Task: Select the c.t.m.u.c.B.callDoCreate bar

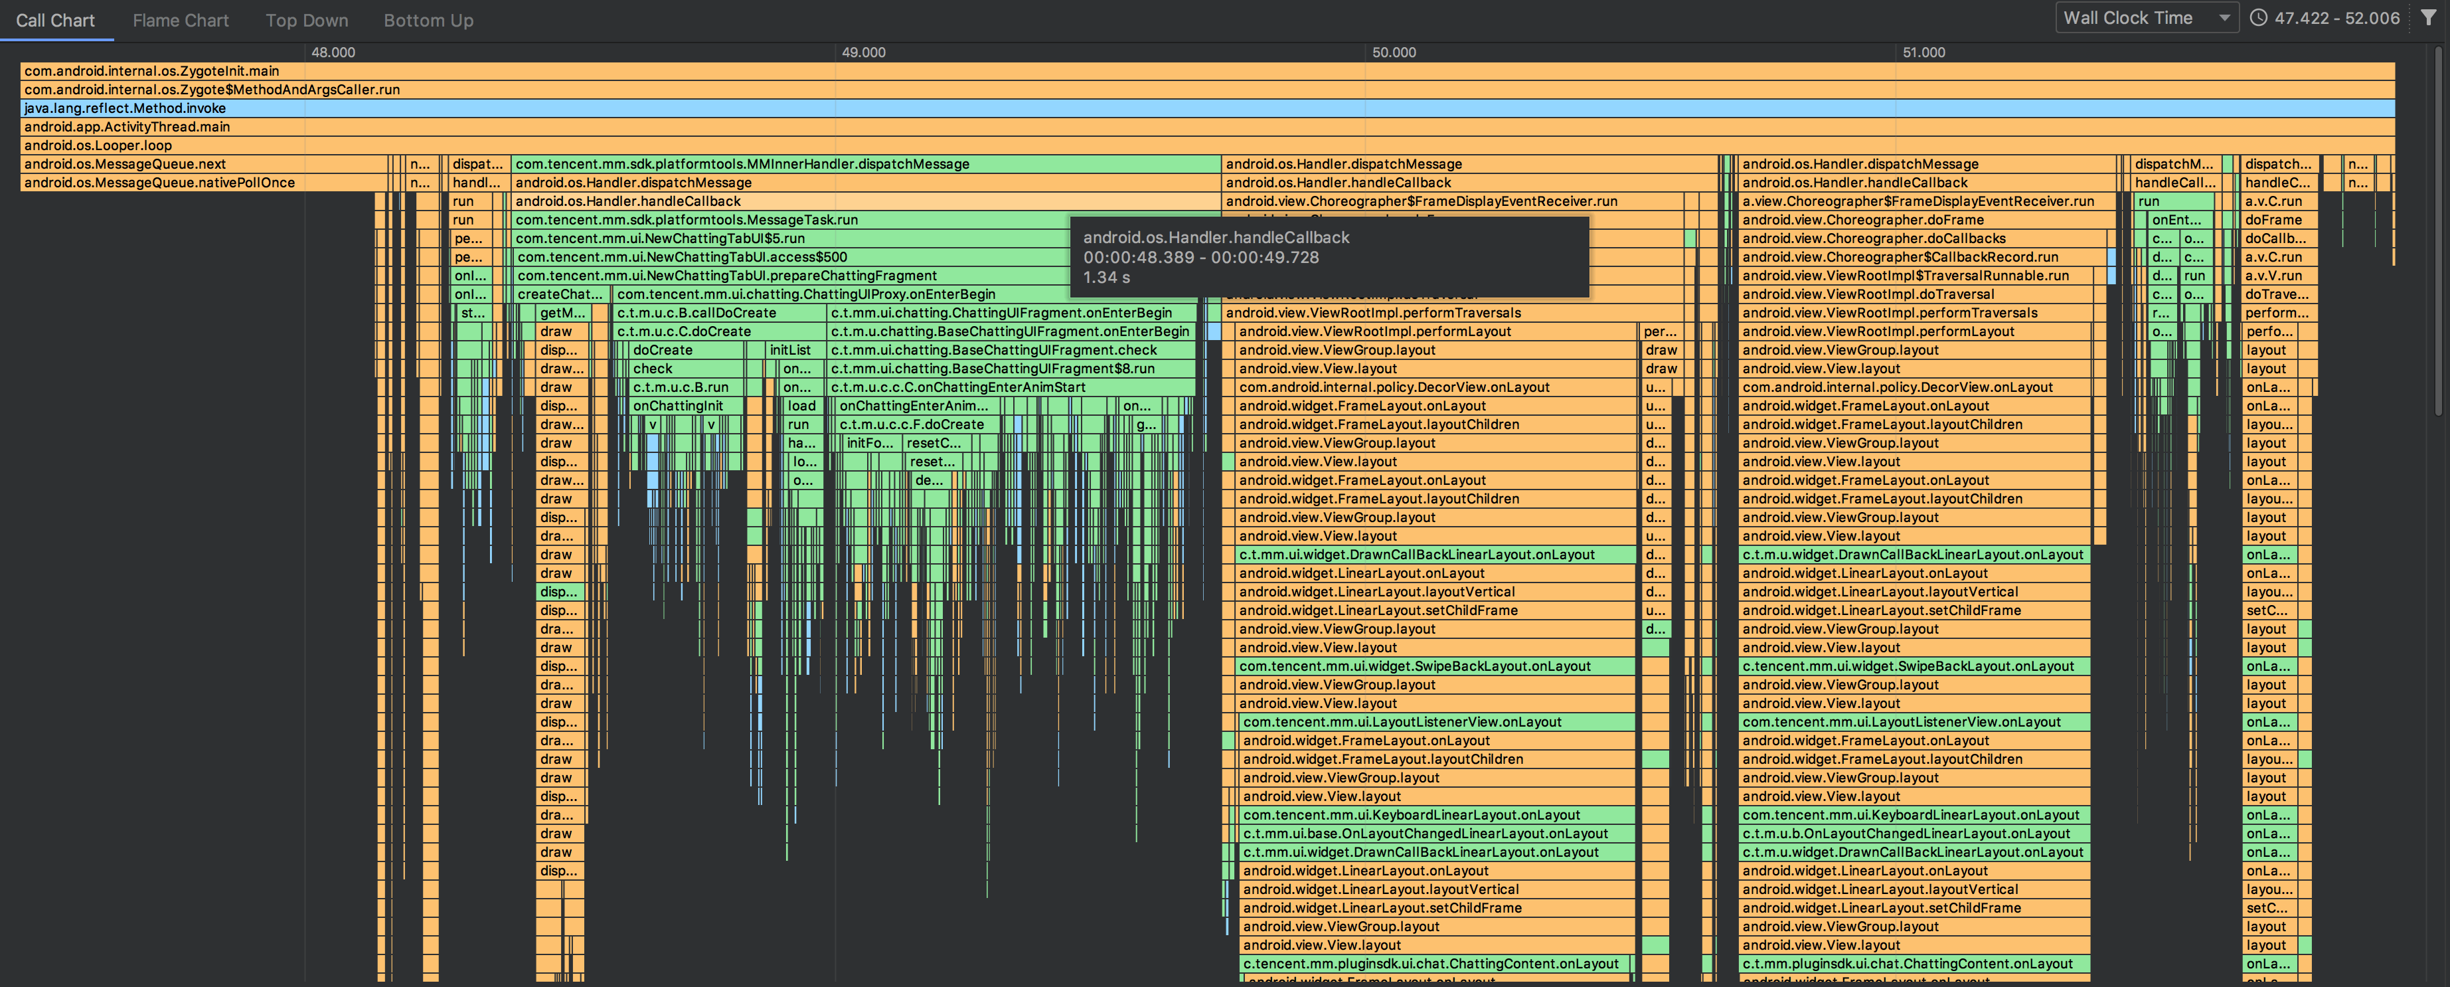Action: (x=719, y=312)
